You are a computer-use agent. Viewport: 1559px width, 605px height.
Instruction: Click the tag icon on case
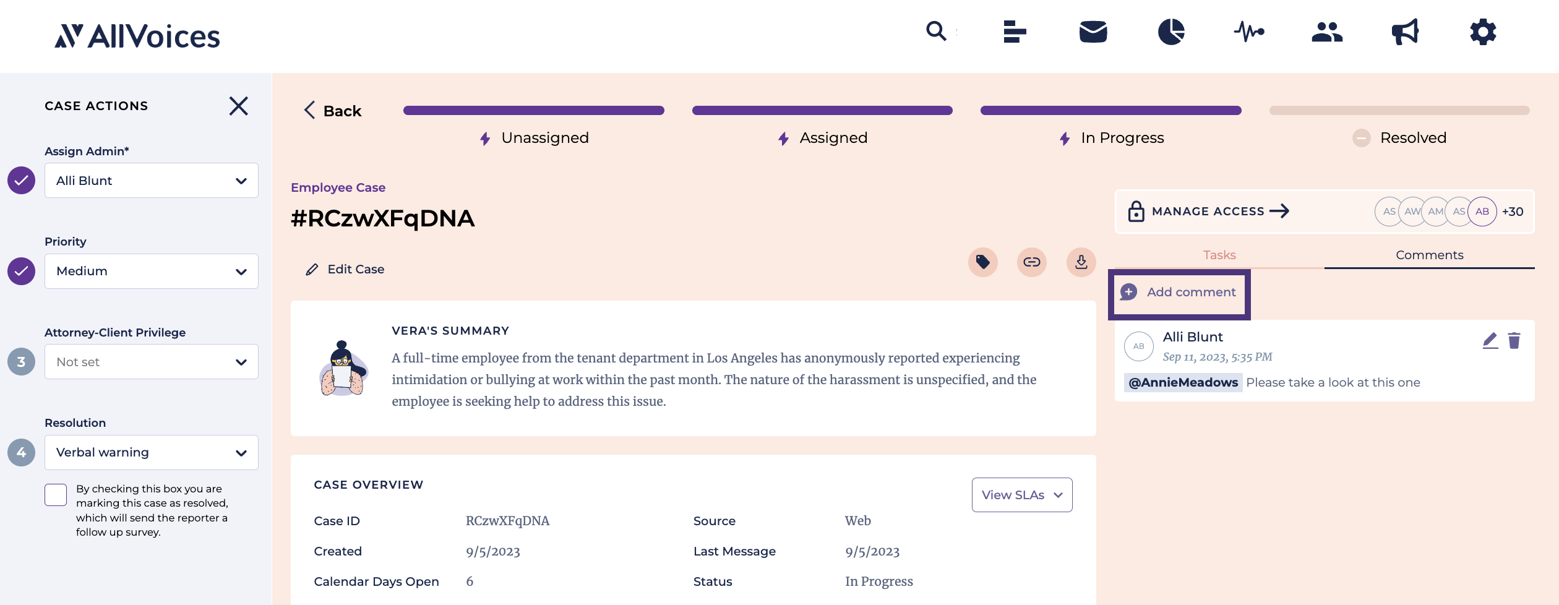982,262
